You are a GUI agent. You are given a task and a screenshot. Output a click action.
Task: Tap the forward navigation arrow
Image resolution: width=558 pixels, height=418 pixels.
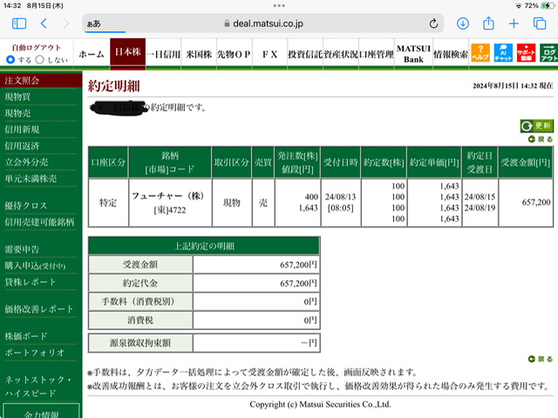66,24
